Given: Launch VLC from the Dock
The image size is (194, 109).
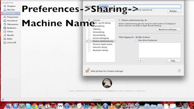Looking at the screenshot, I should tap(112, 106).
